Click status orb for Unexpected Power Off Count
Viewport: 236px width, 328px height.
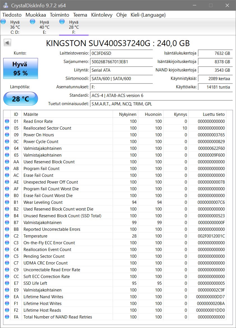pos(7,182)
